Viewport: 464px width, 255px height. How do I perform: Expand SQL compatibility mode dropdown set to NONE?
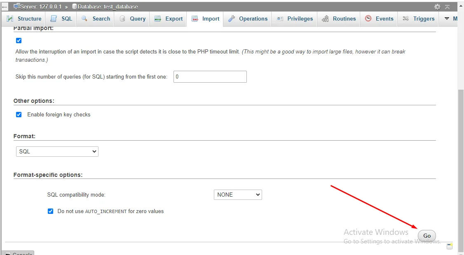pos(238,195)
